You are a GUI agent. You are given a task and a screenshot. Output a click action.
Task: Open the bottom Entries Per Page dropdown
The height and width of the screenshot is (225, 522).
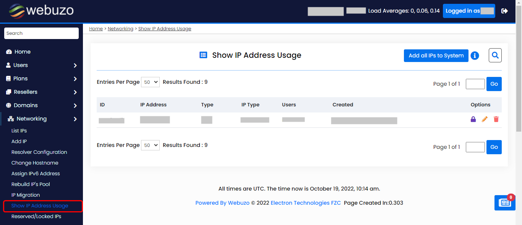150,145
